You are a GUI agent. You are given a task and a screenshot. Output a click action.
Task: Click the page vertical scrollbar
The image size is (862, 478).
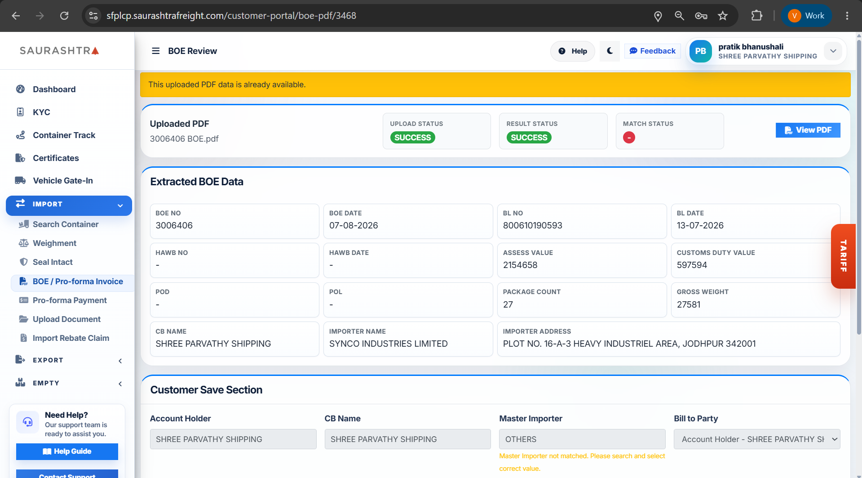[x=858, y=186]
